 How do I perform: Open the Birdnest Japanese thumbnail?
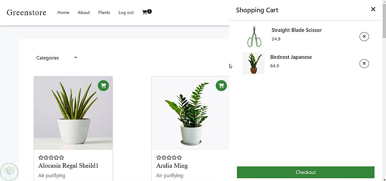253,64
